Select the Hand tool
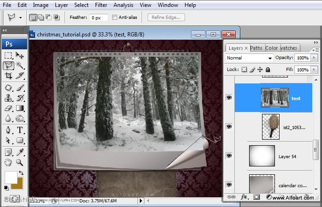The image size is (322, 207). 8,162
